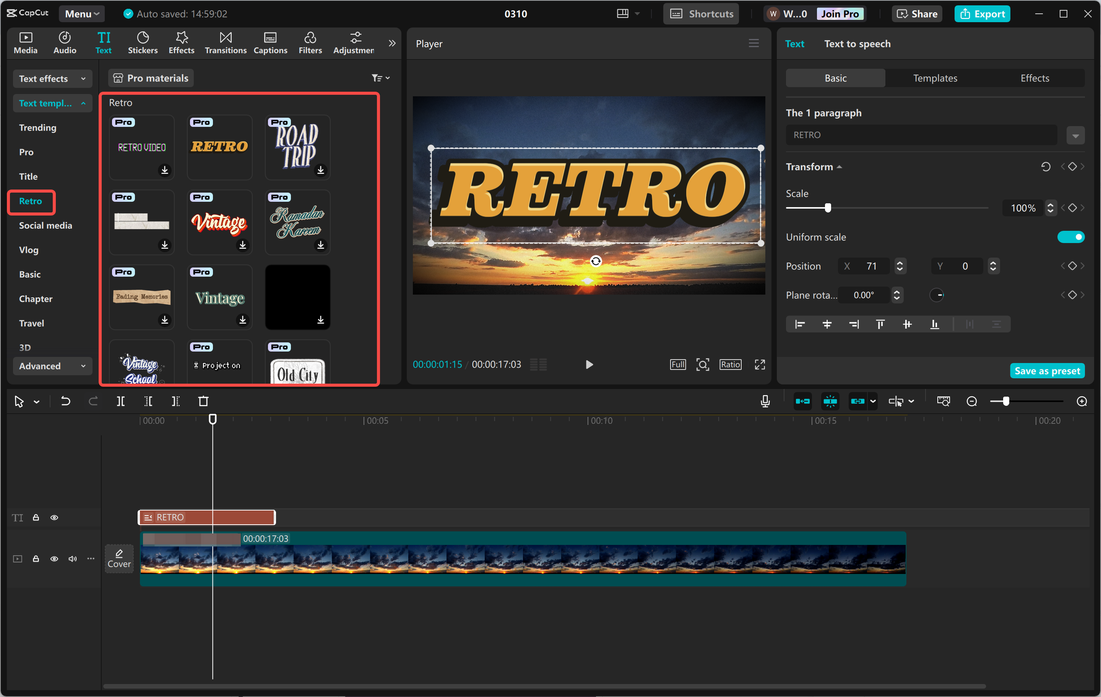Screen dimensions: 1101x697
Task: Open the Menu dropdown
Action: point(82,14)
